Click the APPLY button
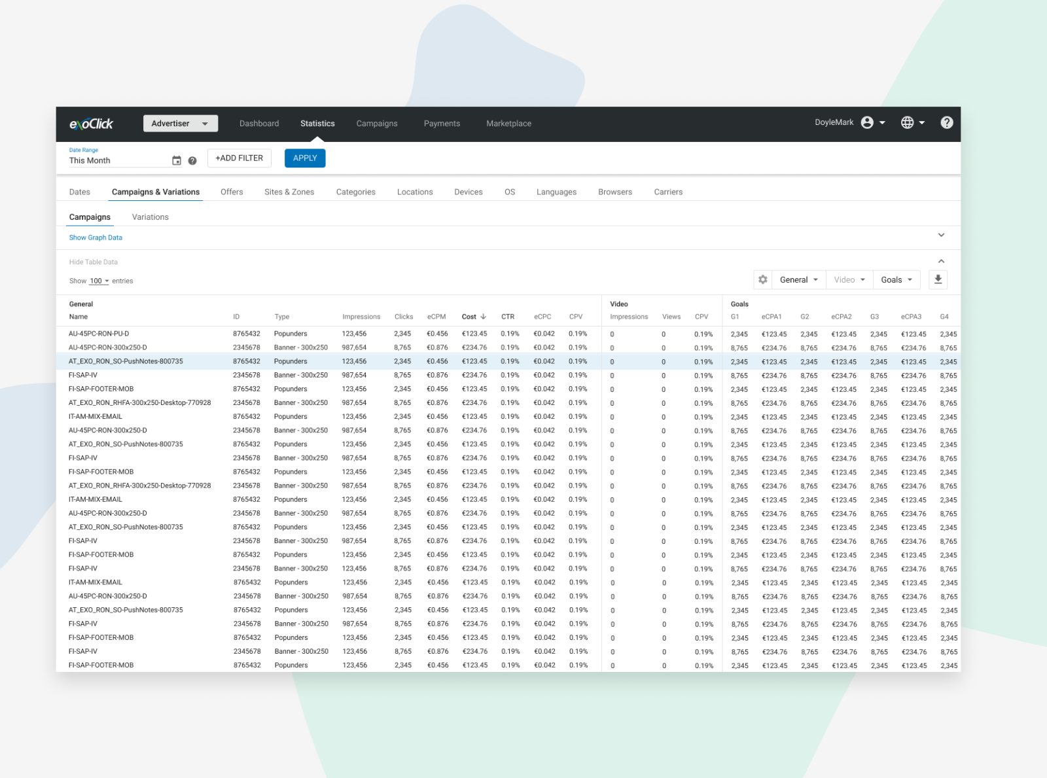The image size is (1047, 778). click(305, 158)
